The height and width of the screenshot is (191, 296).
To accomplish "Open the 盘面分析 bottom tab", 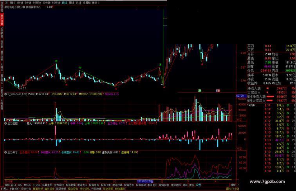I will pyautogui.click(x=38, y=189).
